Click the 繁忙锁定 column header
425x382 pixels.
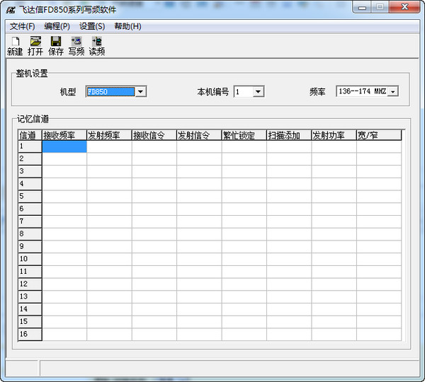point(244,135)
